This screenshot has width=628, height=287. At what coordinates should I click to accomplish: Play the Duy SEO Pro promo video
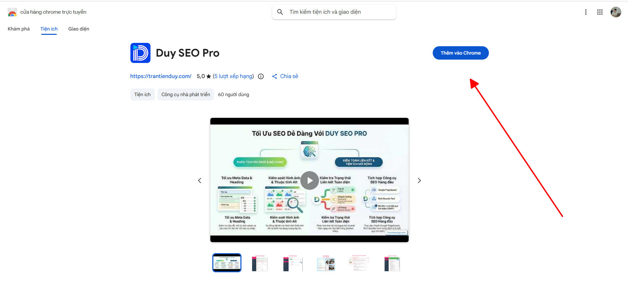(310, 181)
